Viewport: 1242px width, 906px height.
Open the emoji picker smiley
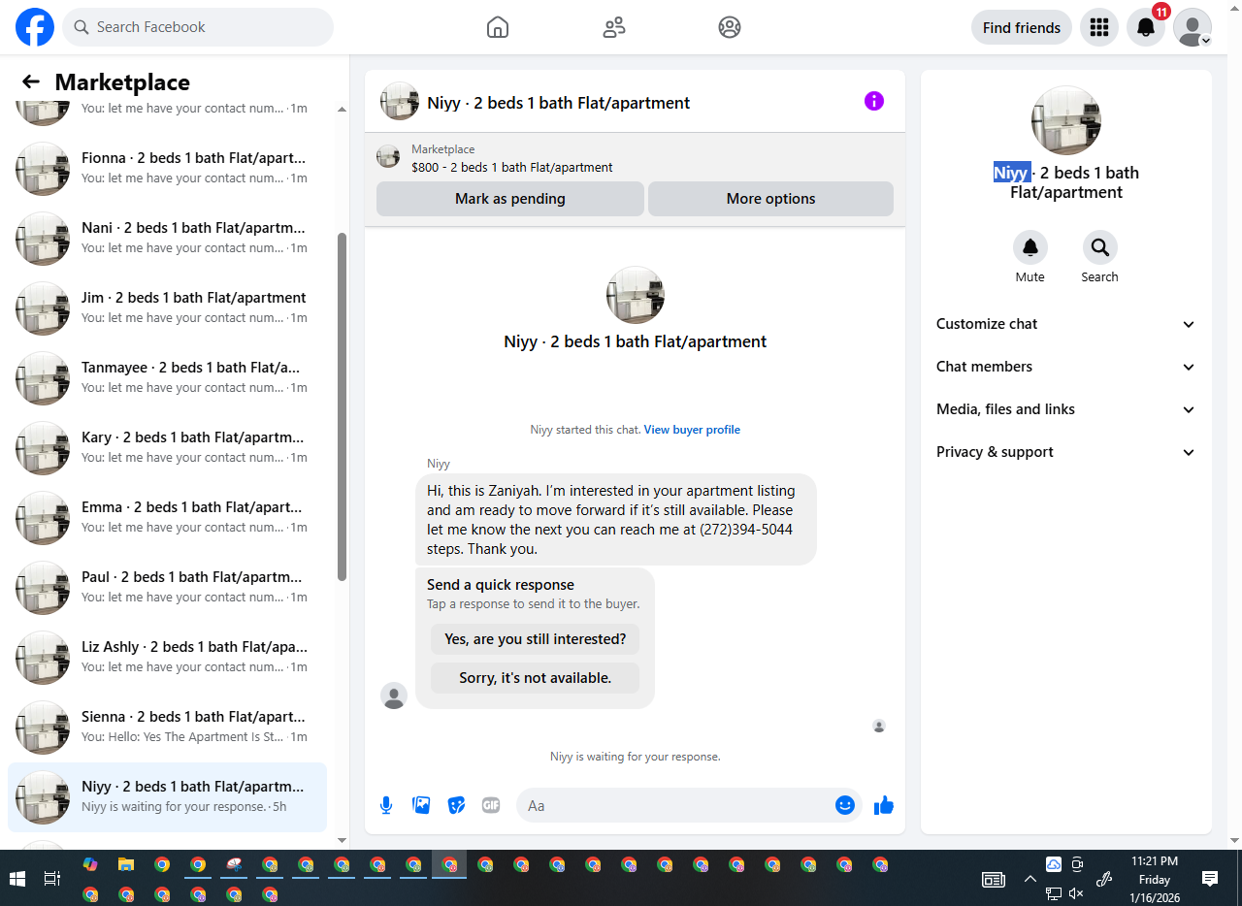(845, 805)
